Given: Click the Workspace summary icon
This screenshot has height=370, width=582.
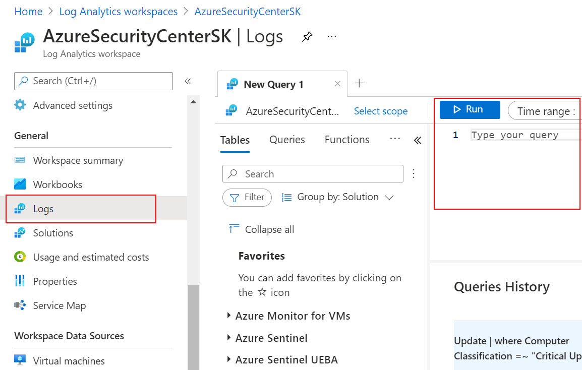Looking at the screenshot, I should [20, 160].
